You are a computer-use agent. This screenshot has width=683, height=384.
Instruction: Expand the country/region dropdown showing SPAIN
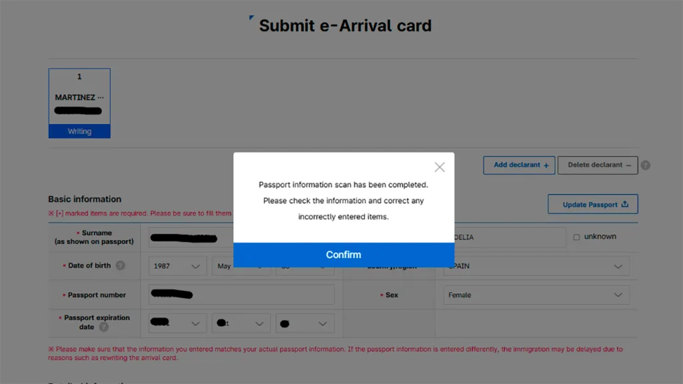(536, 266)
